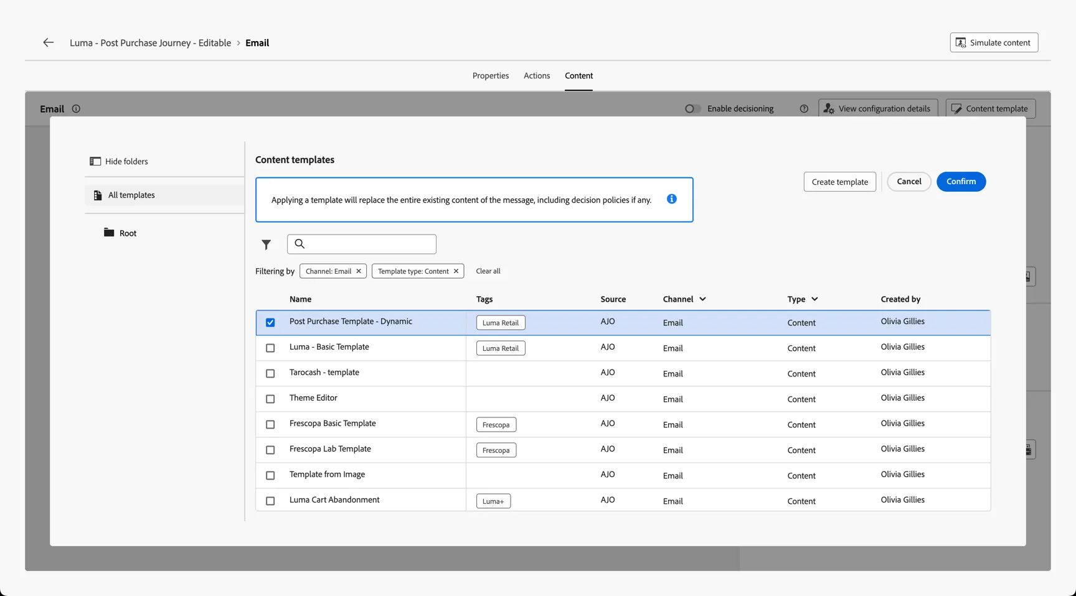Expand the Type column dropdown arrow
The width and height of the screenshot is (1076, 596).
click(814, 299)
